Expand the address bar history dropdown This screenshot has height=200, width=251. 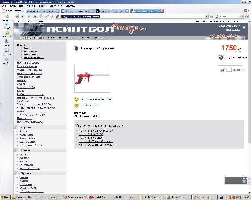tap(207, 16)
